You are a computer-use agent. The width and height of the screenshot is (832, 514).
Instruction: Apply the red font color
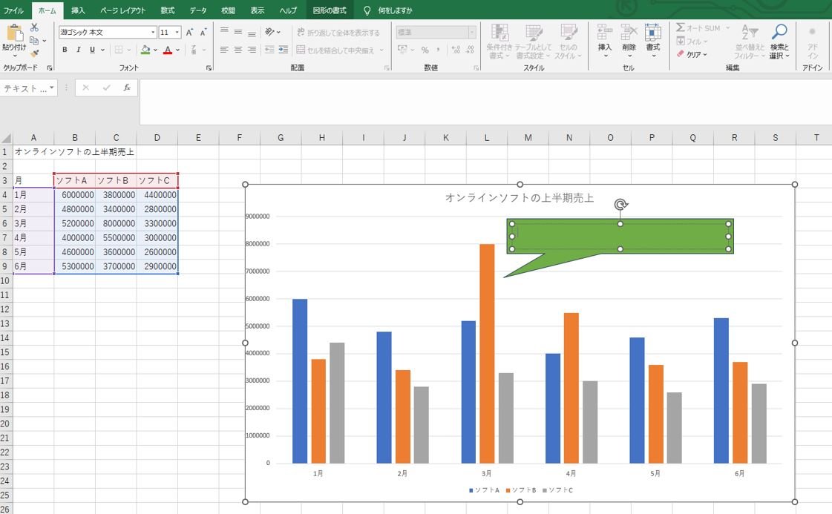tap(168, 50)
